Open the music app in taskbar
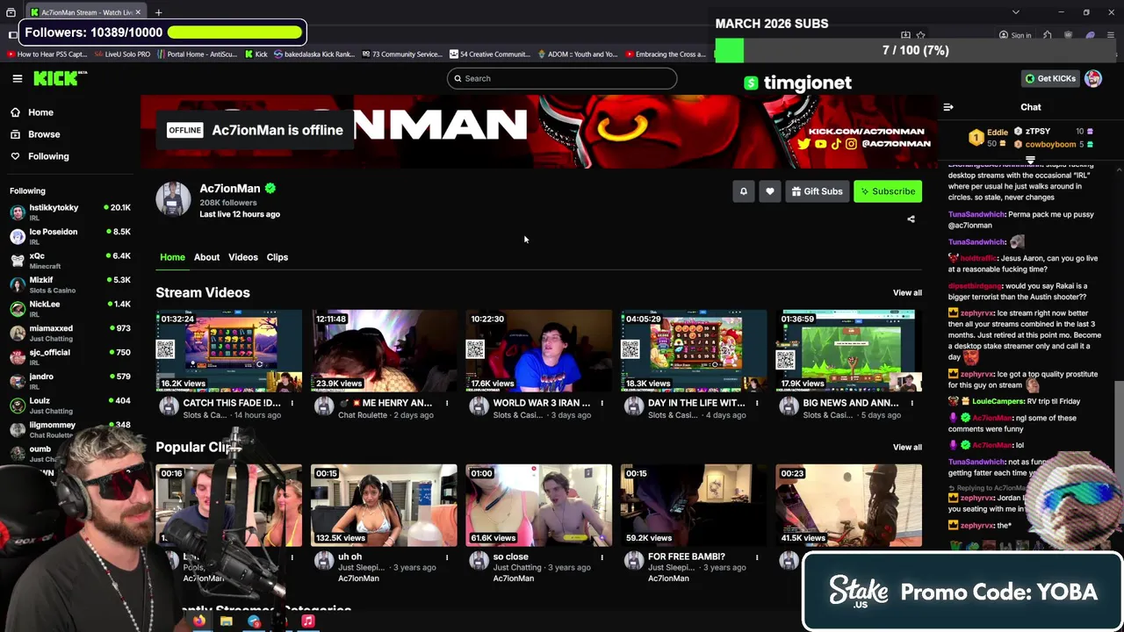Image resolution: width=1124 pixels, height=632 pixels. pyautogui.click(x=307, y=621)
